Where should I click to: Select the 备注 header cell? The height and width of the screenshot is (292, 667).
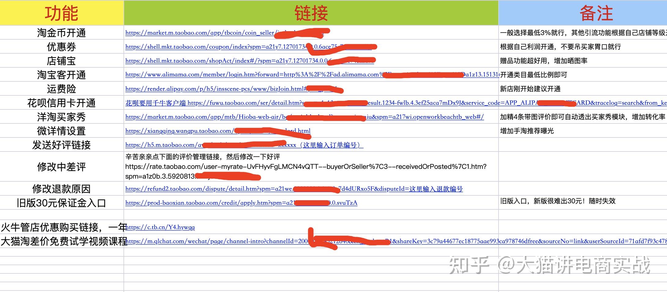(x=583, y=13)
